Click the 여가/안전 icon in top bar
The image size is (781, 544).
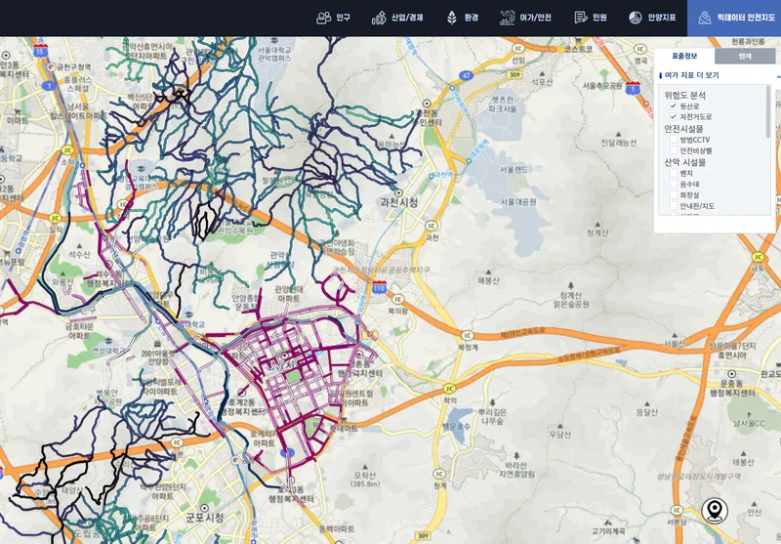507,18
